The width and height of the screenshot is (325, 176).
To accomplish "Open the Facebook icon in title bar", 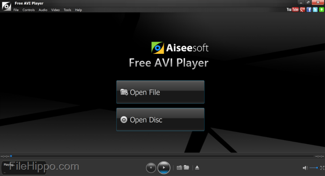I will coord(309,10).
